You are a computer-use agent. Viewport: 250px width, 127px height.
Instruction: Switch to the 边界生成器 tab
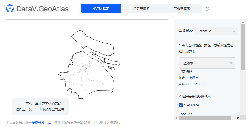point(142,8)
